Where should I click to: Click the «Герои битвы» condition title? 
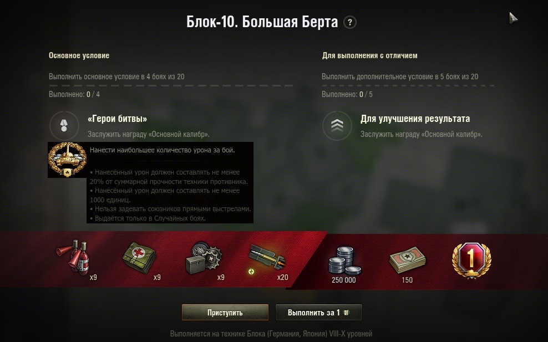tap(117, 119)
